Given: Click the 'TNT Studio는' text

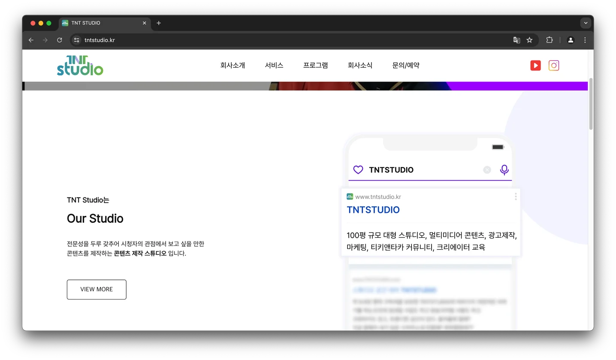Looking at the screenshot, I should pos(88,200).
